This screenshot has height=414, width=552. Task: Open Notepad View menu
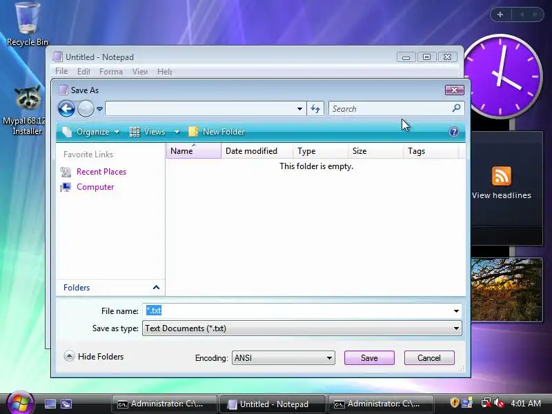click(140, 72)
